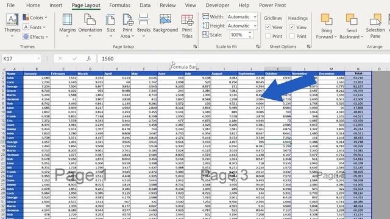Screen dimensions: 390x219
Task: Expand the Name Box dropdown arrow
Action: [38, 58]
